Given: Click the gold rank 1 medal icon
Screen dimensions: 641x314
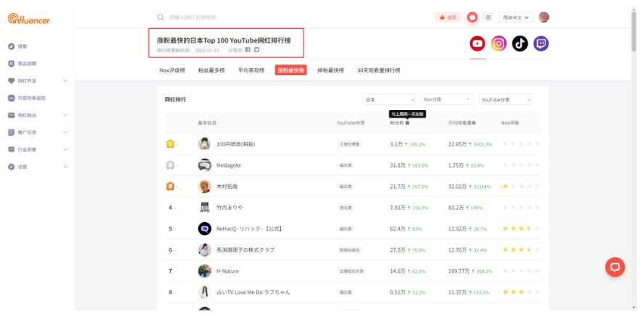Looking at the screenshot, I should coord(170,144).
